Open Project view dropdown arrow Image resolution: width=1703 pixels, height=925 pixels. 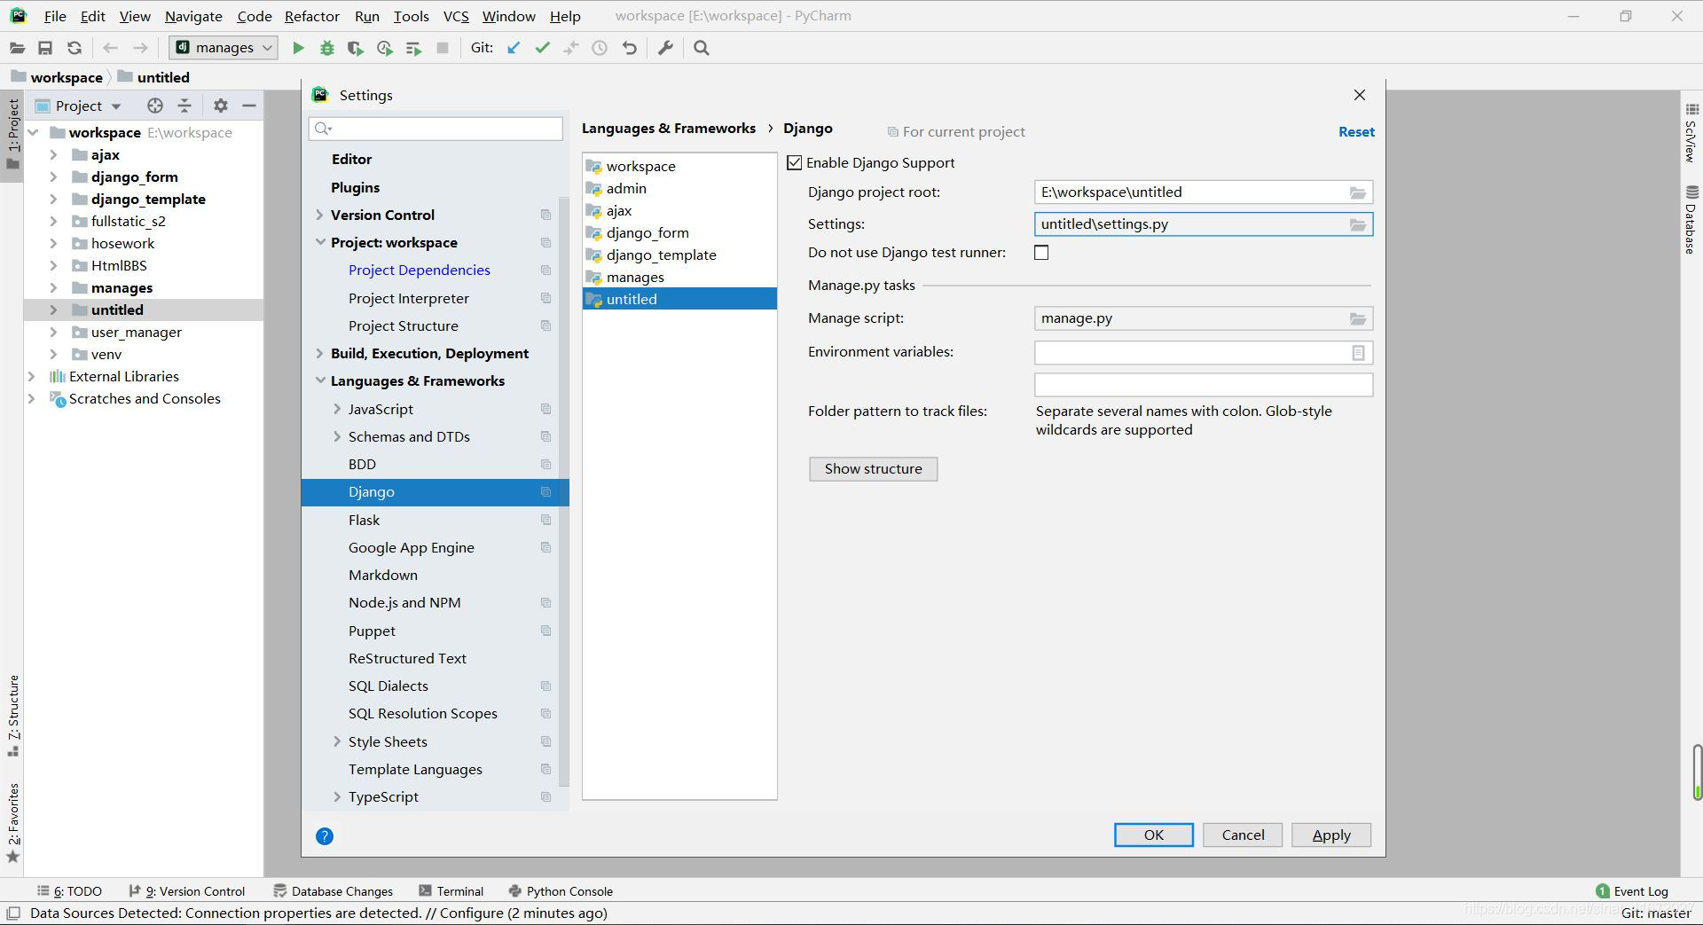pyautogui.click(x=116, y=106)
